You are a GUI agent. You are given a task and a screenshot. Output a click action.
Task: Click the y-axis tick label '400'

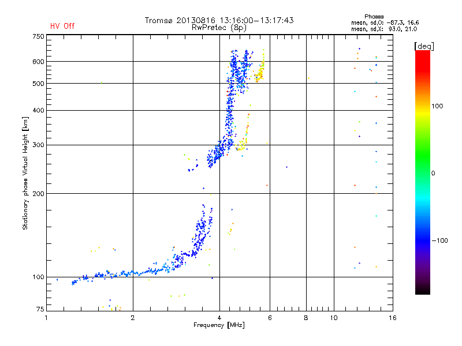(38, 110)
